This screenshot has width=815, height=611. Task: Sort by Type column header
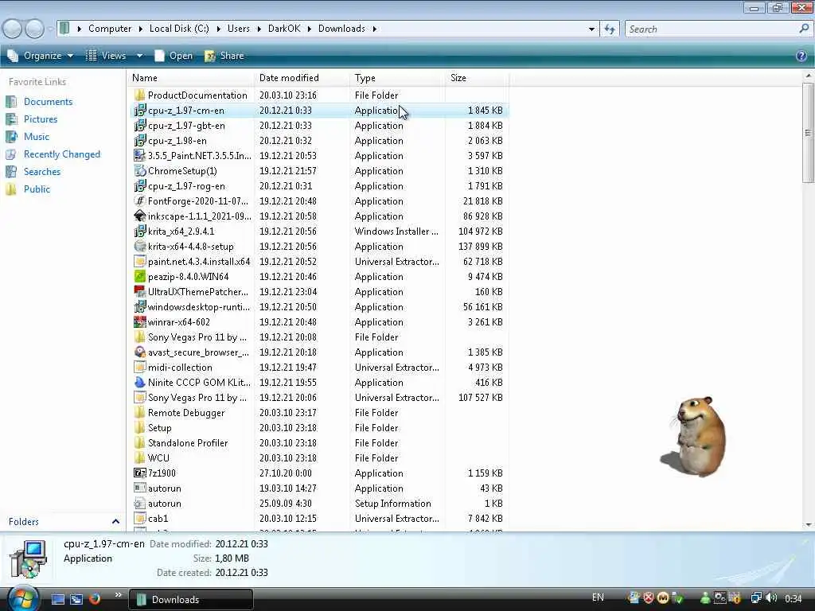click(398, 78)
